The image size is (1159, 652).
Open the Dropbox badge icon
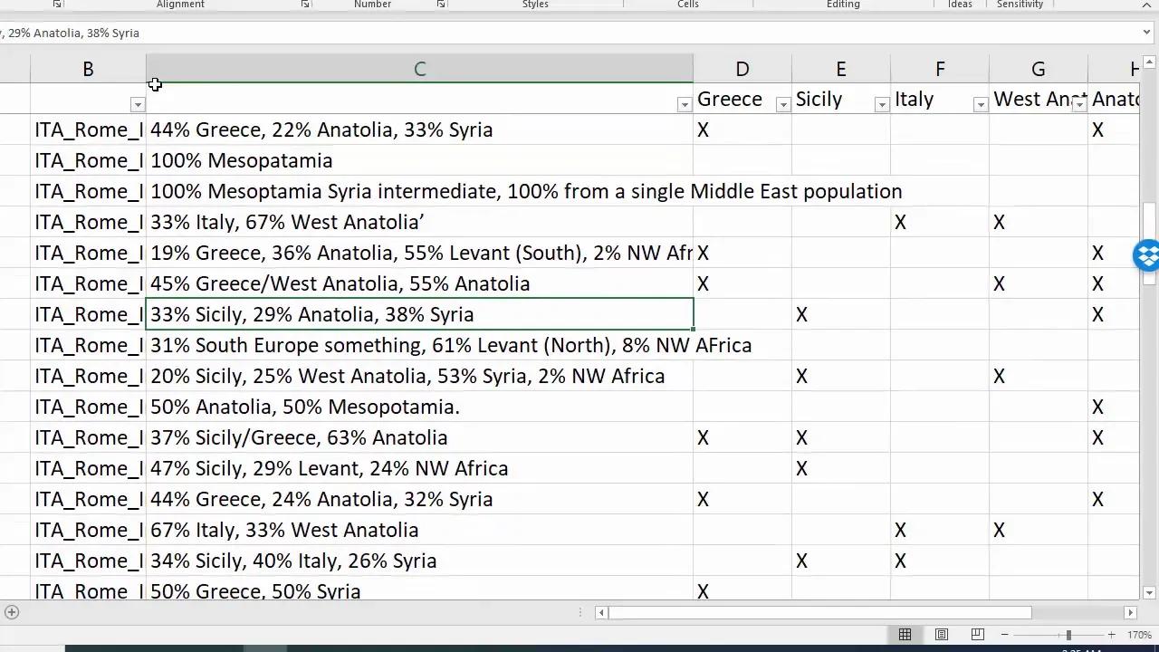[x=1146, y=255]
